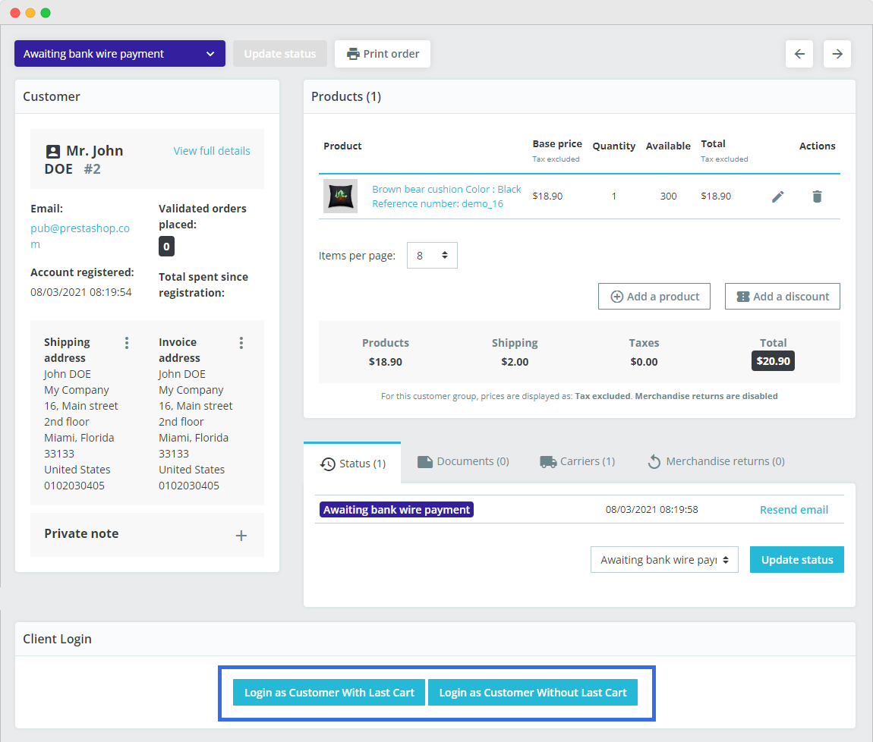Click the Print order button
Viewport: 873px width, 742px height.
[383, 54]
